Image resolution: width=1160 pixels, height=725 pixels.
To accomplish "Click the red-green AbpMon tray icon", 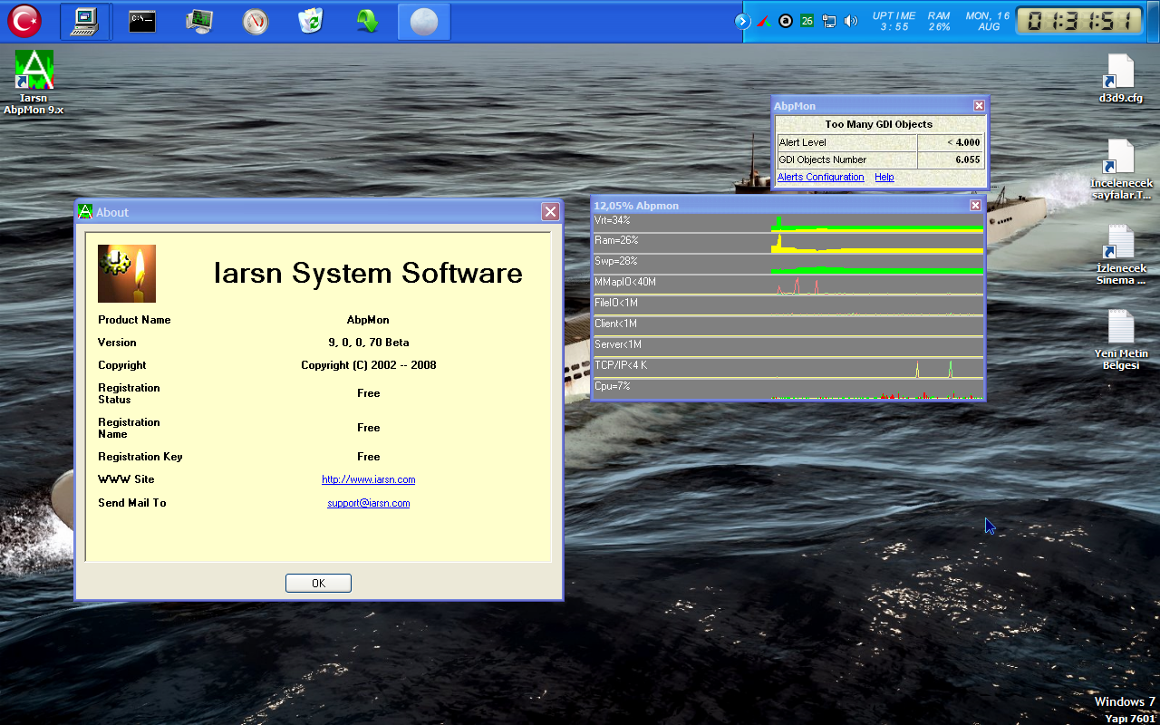I will click(765, 21).
